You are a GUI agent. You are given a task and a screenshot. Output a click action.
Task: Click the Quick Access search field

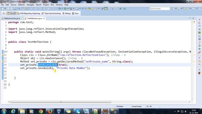(160, 9)
